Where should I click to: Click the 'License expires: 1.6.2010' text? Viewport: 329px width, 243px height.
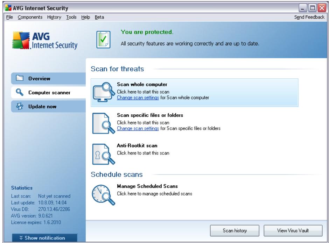pos(36,222)
